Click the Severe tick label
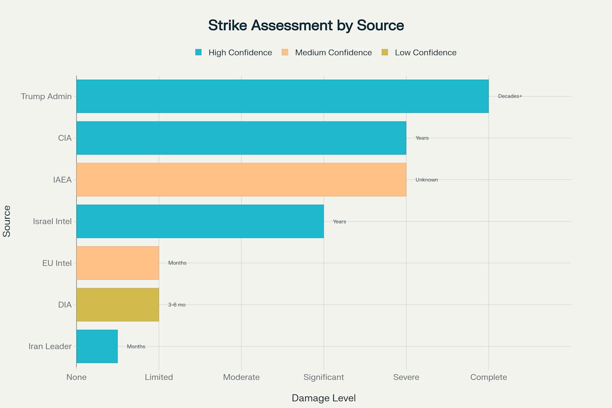612x408 pixels. pos(406,377)
